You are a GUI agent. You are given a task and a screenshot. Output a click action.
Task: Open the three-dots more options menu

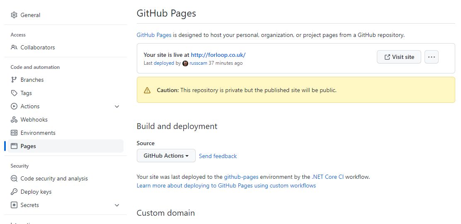(x=431, y=57)
